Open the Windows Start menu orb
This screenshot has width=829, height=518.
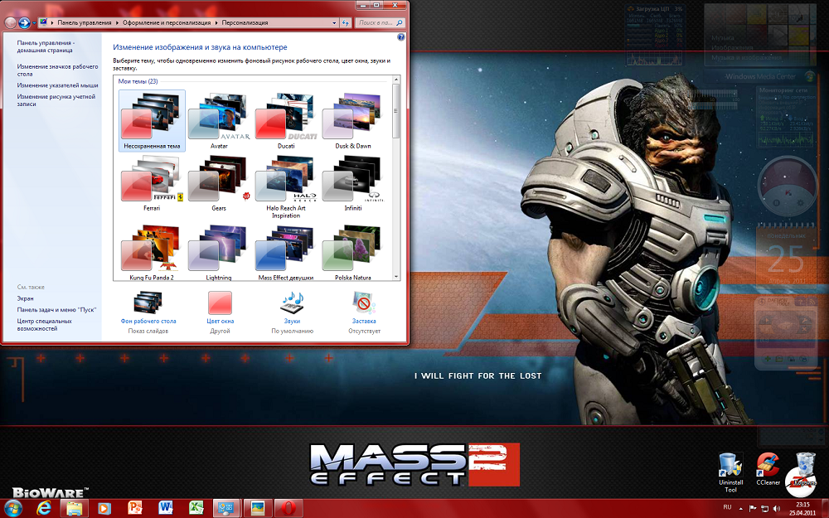coord(12,508)
